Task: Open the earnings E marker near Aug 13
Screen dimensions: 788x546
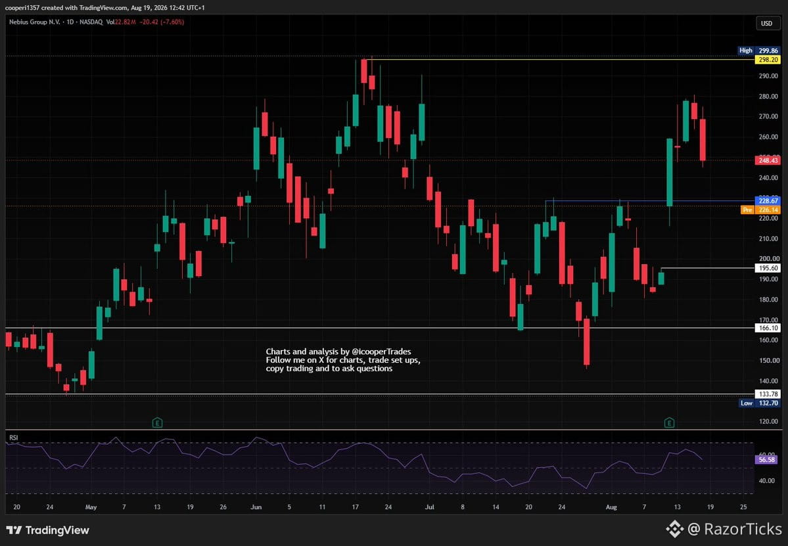Action: [669, 422]
